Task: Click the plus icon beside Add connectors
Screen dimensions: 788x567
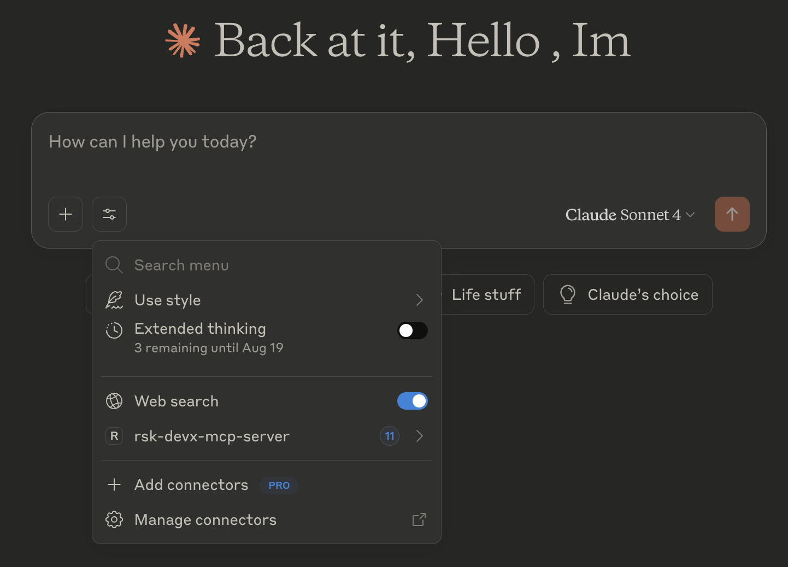Action: [x=114, y=485]
